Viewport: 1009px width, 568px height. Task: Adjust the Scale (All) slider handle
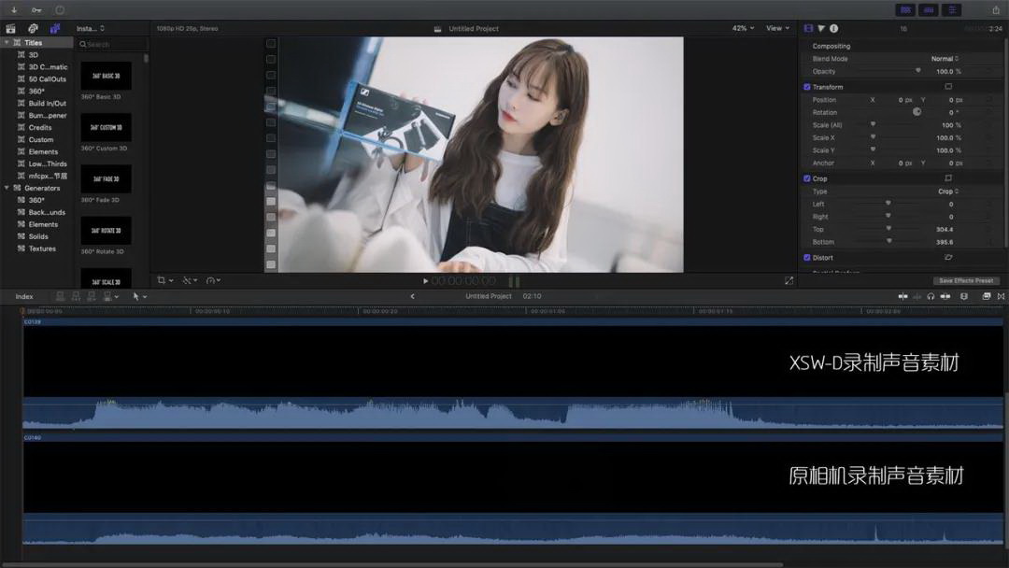(874, 124)
